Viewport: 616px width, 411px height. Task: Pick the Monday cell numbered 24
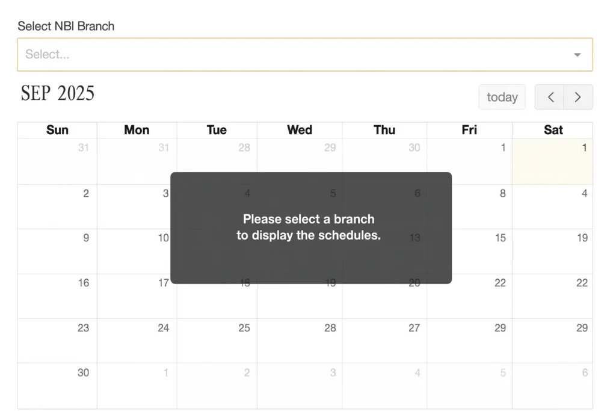tap(137, 341)
